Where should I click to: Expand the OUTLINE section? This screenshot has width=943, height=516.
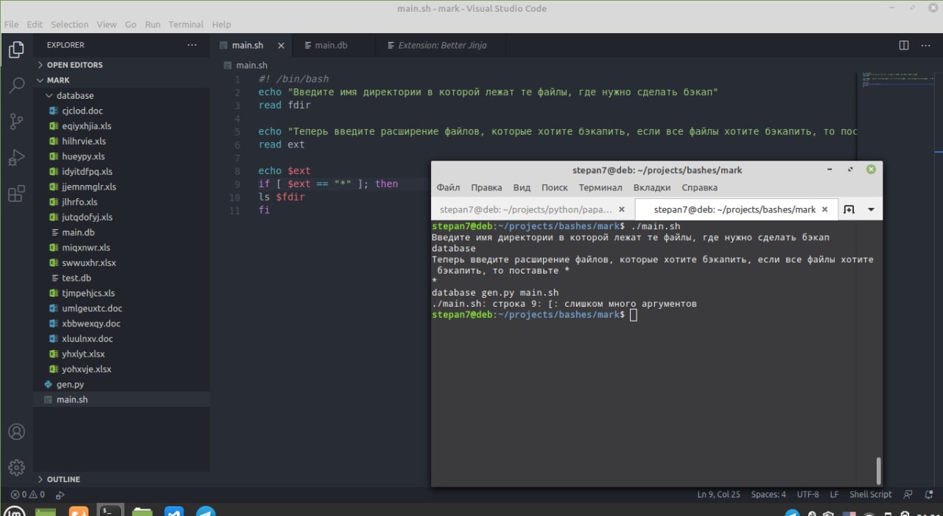[x=63, y=479]
